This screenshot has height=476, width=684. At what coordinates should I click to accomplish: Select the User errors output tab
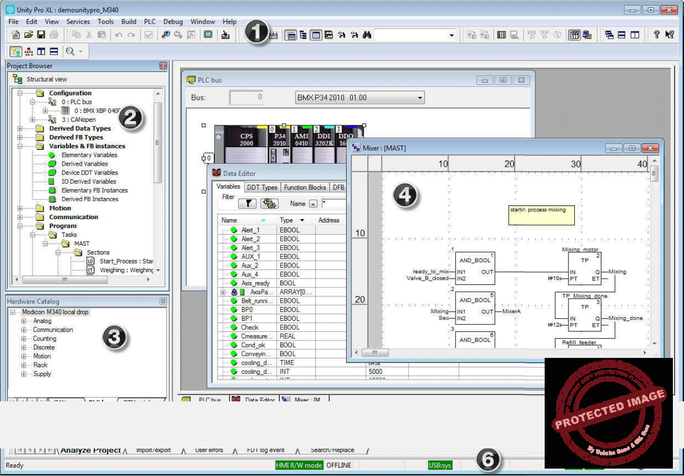pos(209,450)
